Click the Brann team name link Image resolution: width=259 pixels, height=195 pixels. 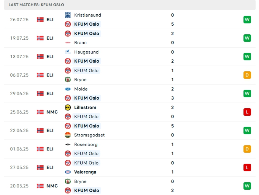80,43
